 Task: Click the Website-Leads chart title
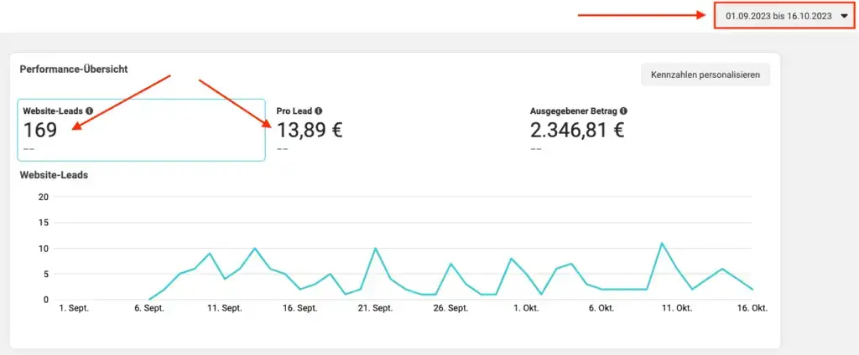[x=54, y=176]
